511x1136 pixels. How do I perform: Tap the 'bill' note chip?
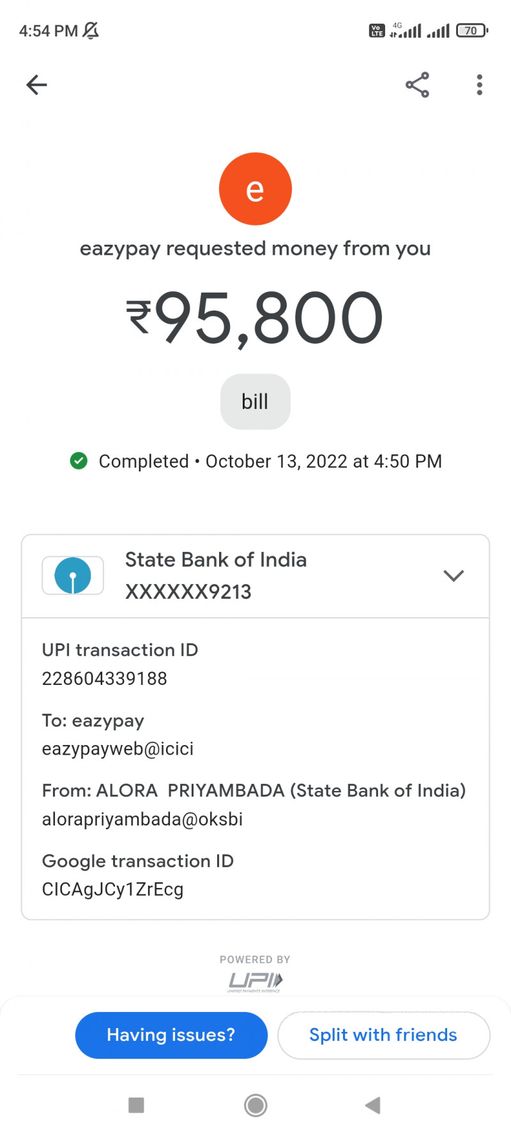click(255, 401)
